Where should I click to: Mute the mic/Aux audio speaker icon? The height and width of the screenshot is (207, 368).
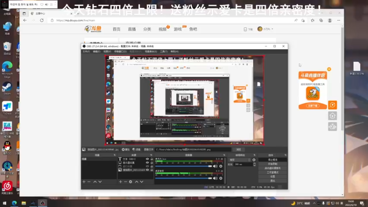pos(215,166)
